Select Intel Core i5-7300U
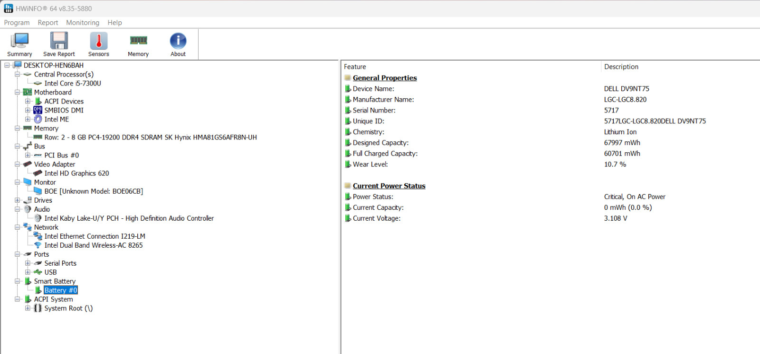Viewport: 760px width, 354px height. (x=73, y=83)
